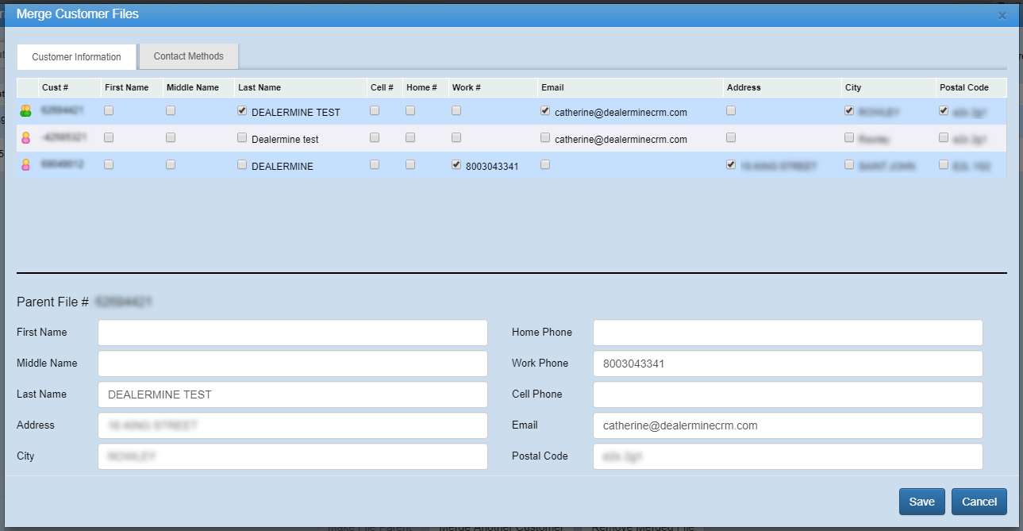The image size is (1023, 531).
Task: Click the green parent customer icon
Action: tap(25, 111)
